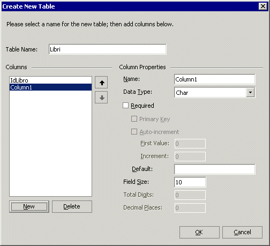
Task: Close the Create New Table dialog
Action: (263, 6)
